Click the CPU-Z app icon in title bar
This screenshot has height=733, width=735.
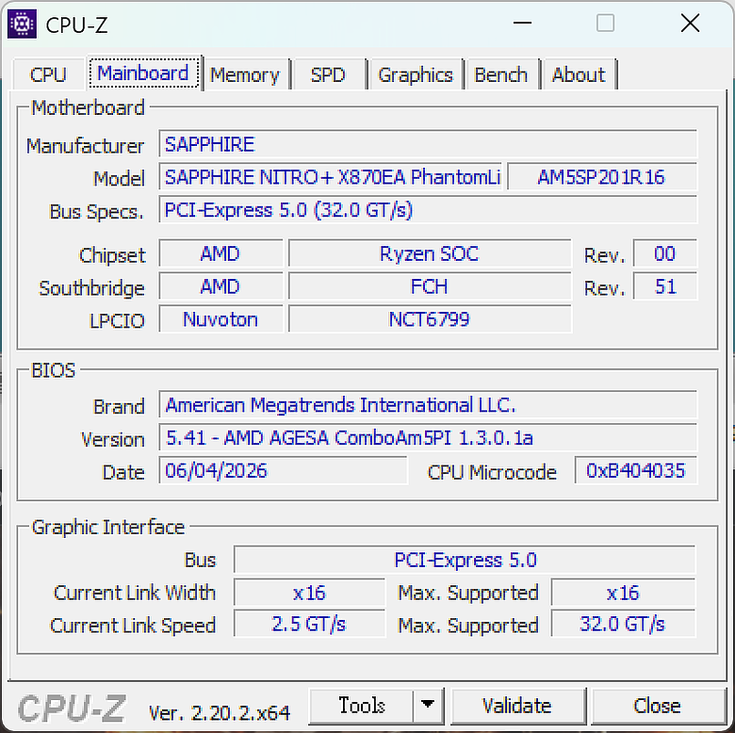point(22,24)
